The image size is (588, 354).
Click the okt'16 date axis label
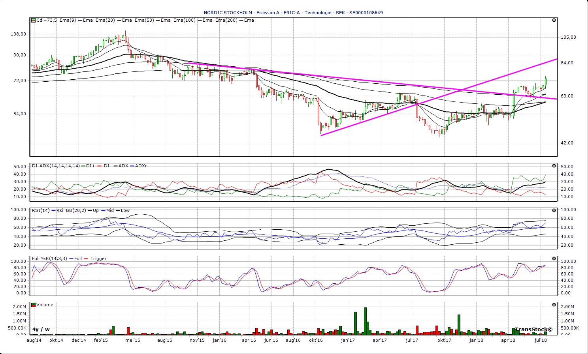[316, 340]
